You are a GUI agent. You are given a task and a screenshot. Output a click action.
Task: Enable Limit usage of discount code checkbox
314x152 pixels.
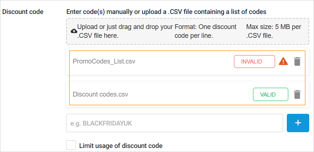pos(71,145)
